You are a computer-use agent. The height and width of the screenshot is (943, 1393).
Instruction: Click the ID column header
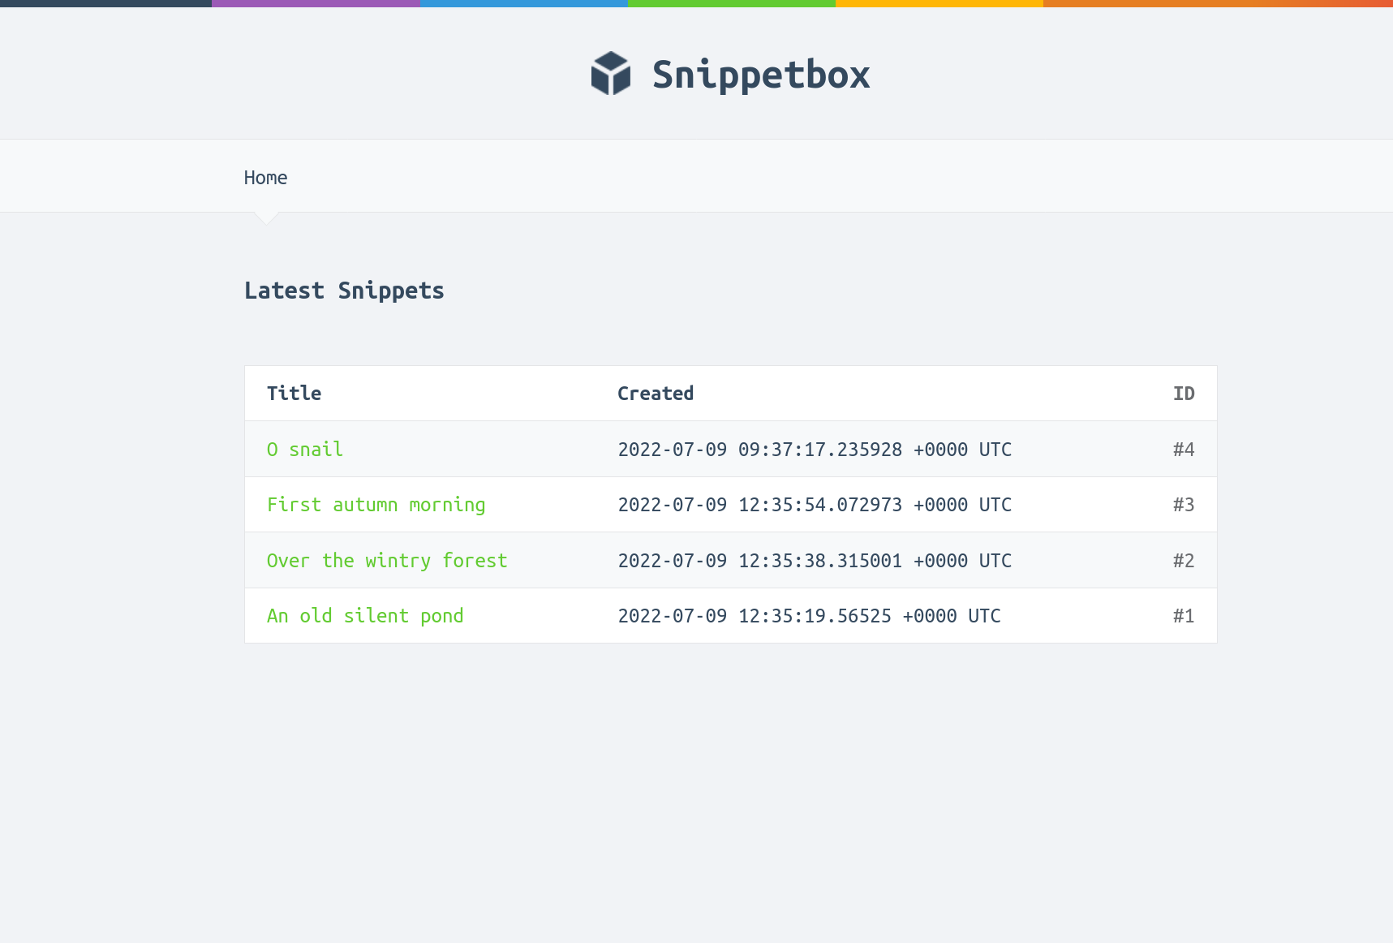pyautogui.click(x=1184, y=393)
